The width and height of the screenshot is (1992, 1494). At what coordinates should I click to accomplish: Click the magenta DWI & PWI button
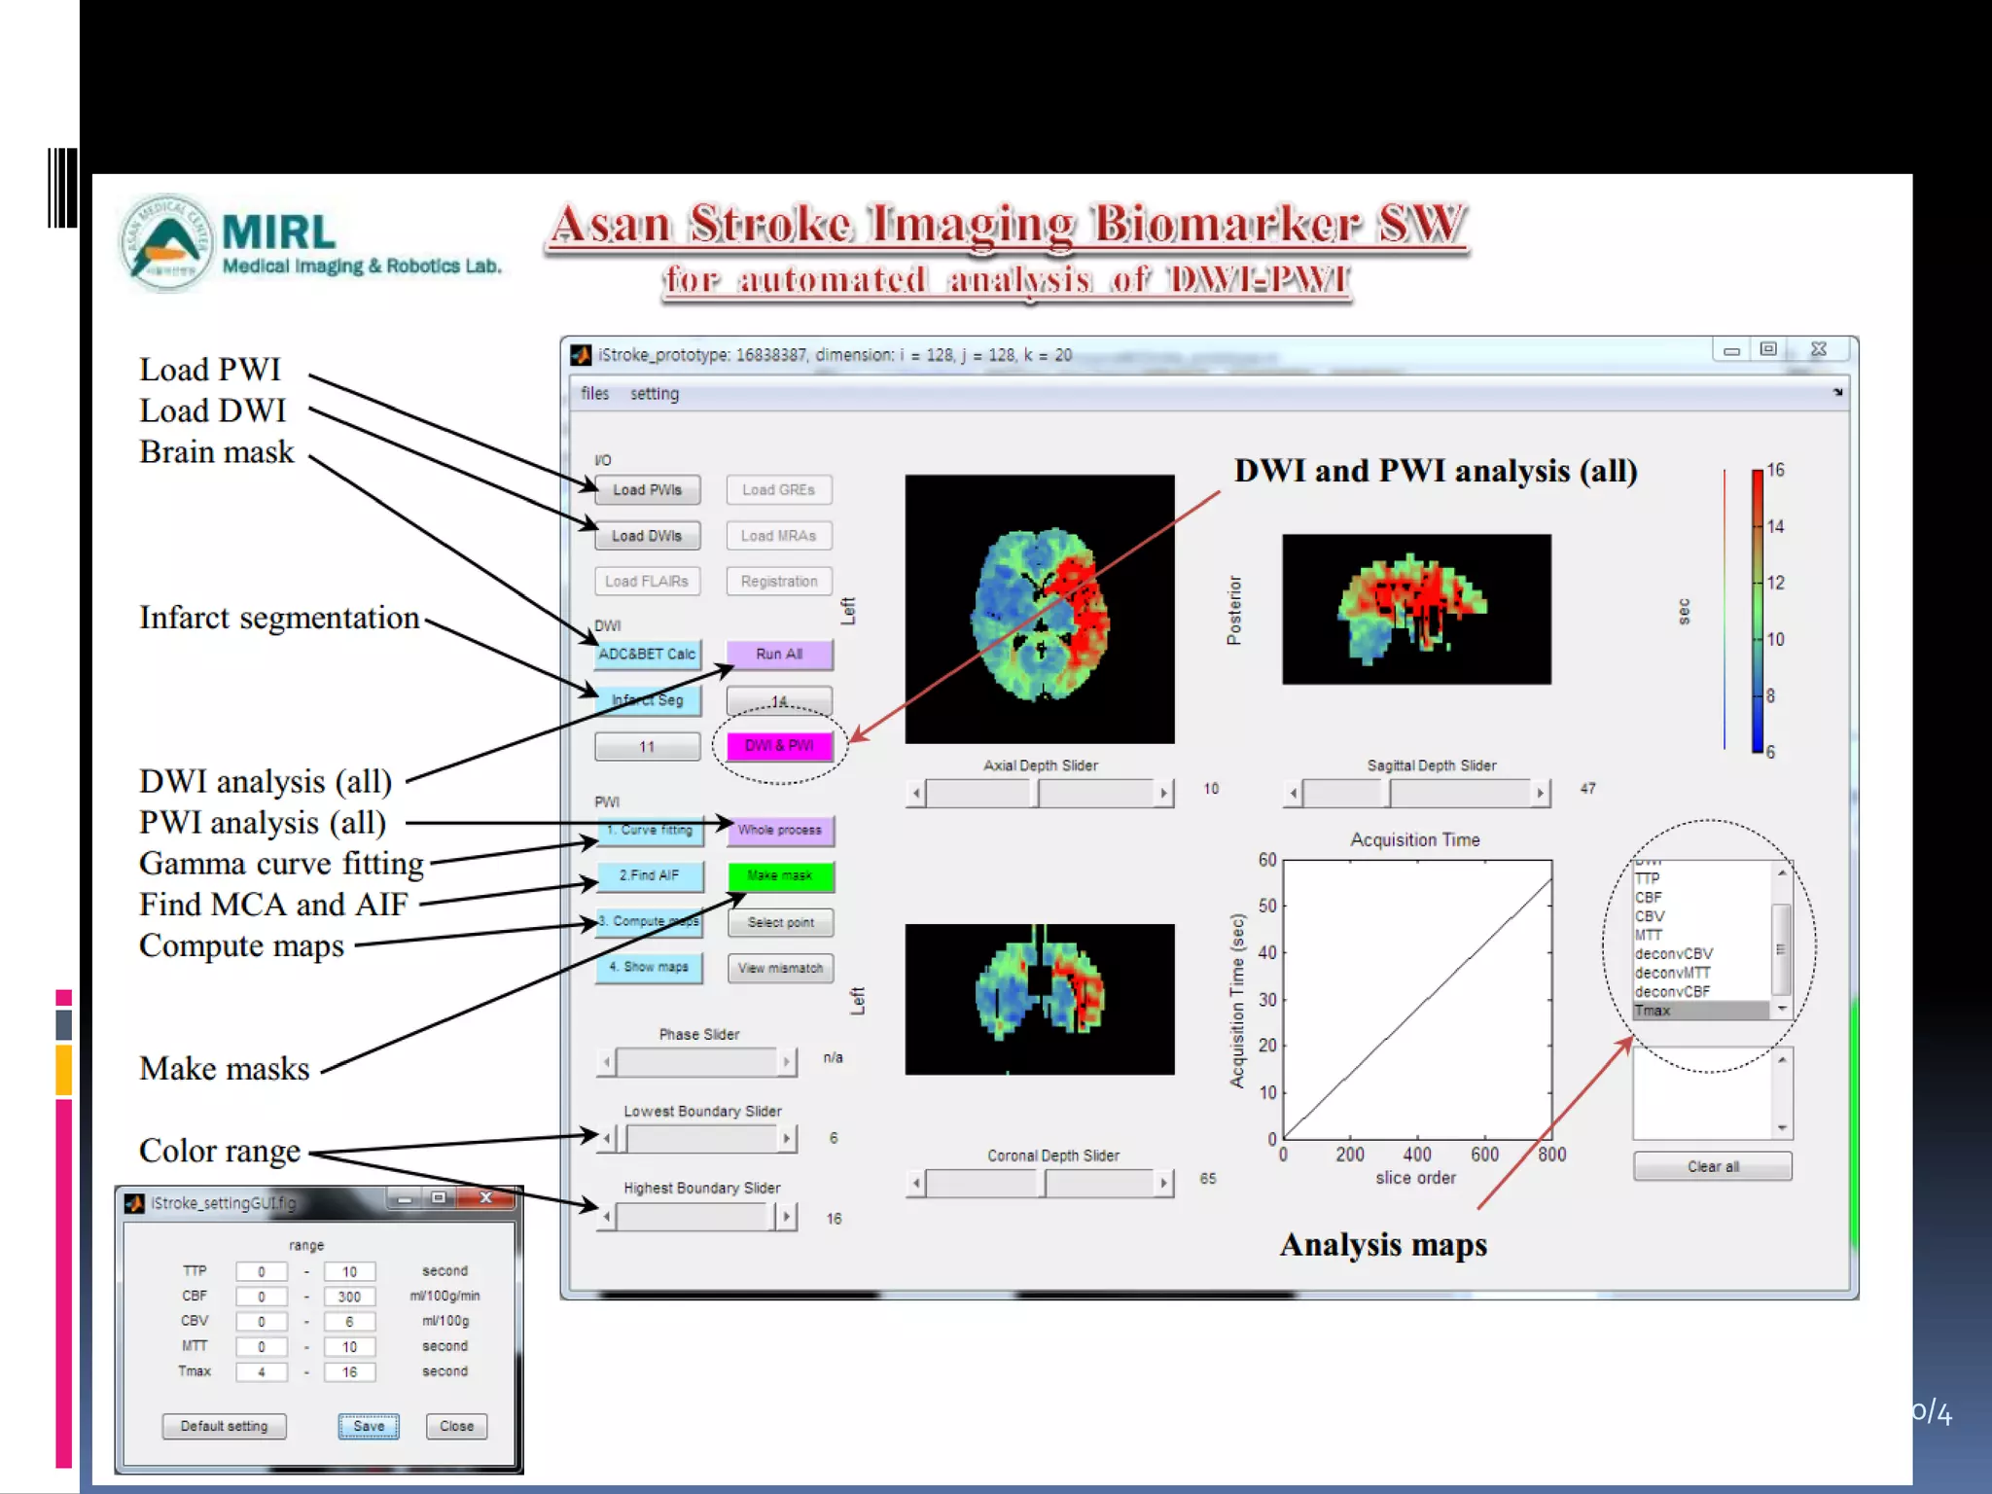point(779,745)
